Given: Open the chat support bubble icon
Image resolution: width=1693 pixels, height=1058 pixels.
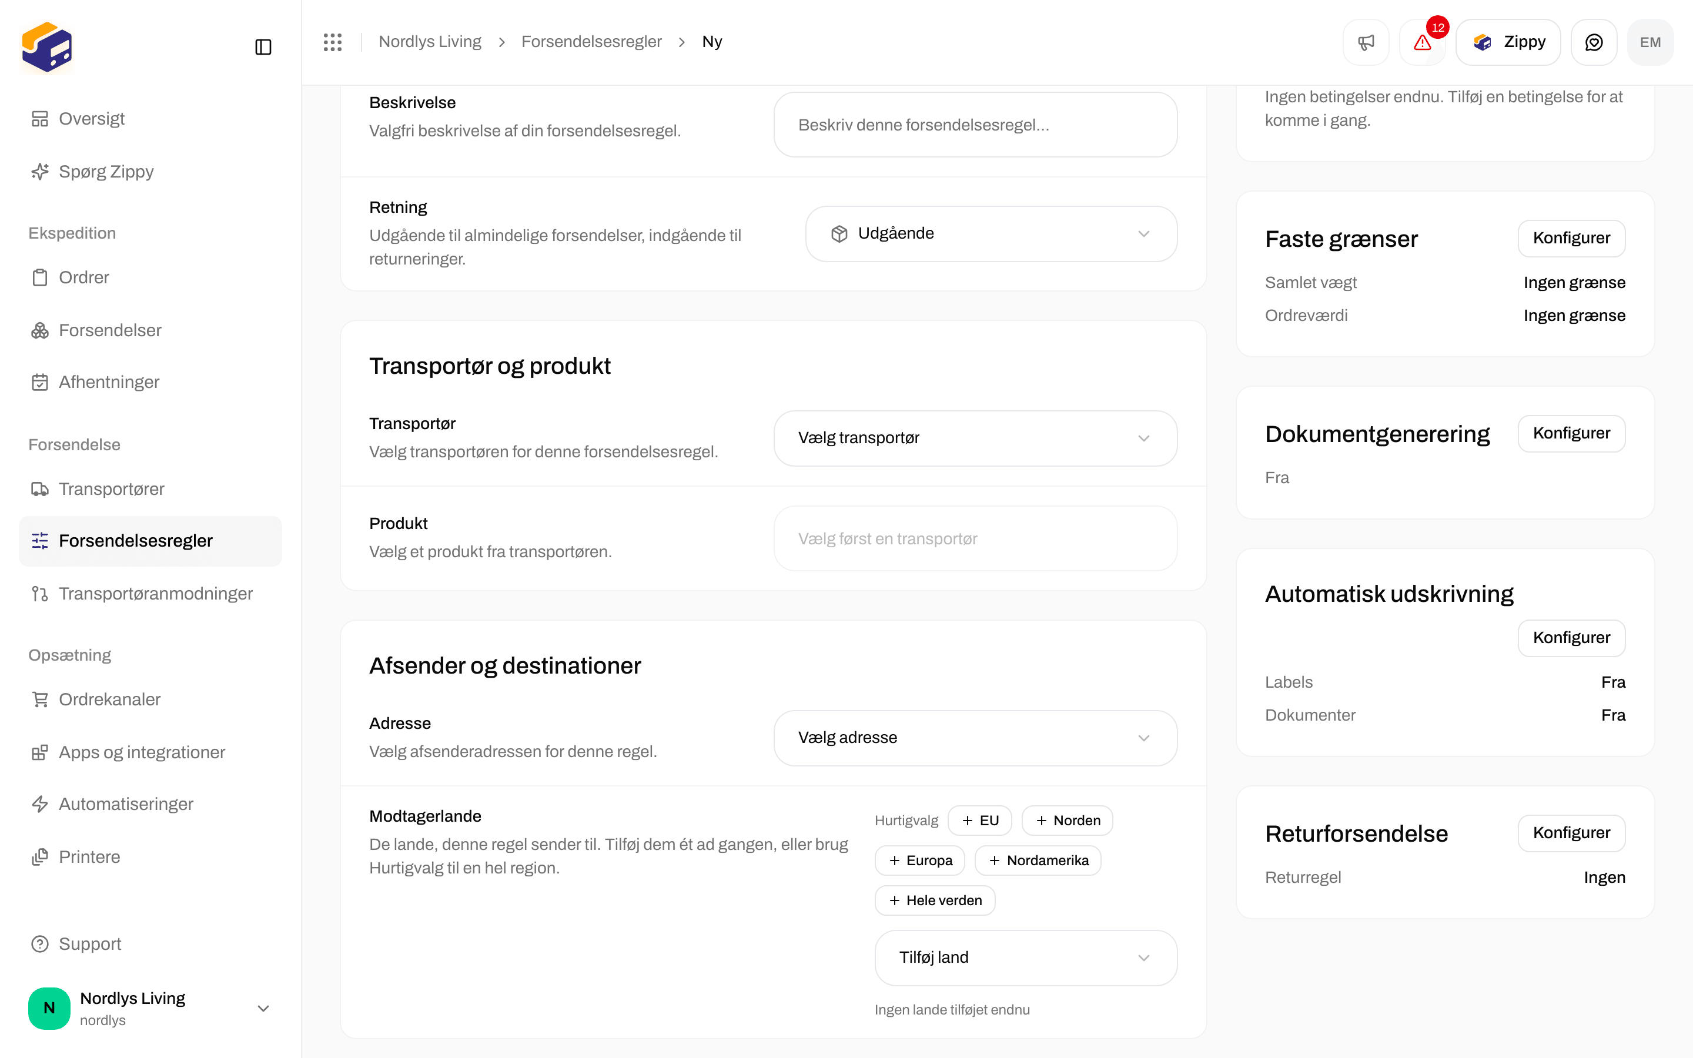Looking at the screenshot, I should tap(1594, 42).
